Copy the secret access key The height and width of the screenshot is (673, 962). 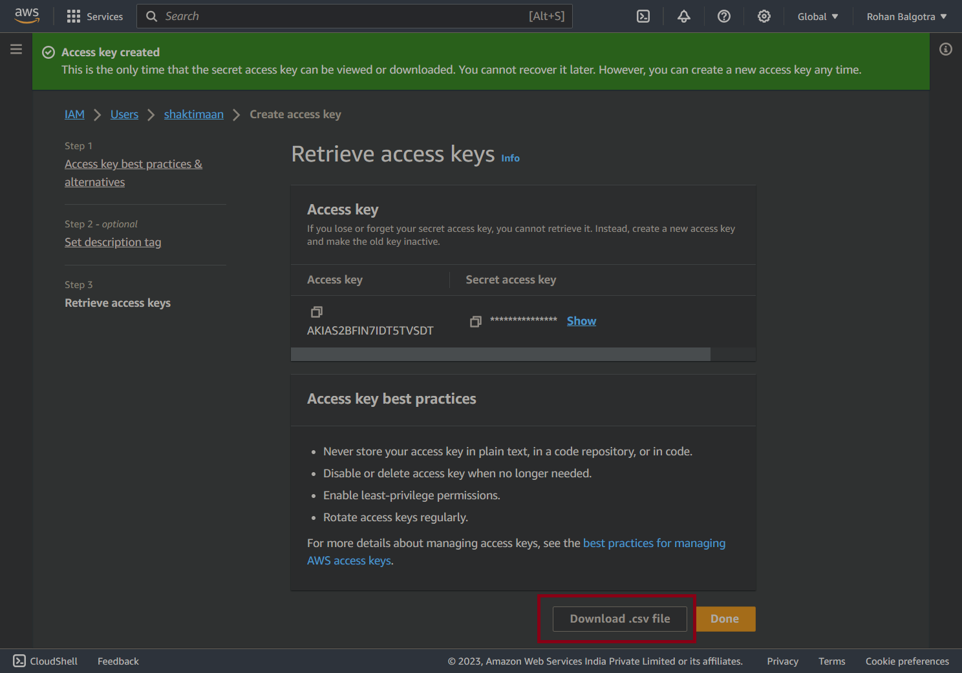pos(476,321)
